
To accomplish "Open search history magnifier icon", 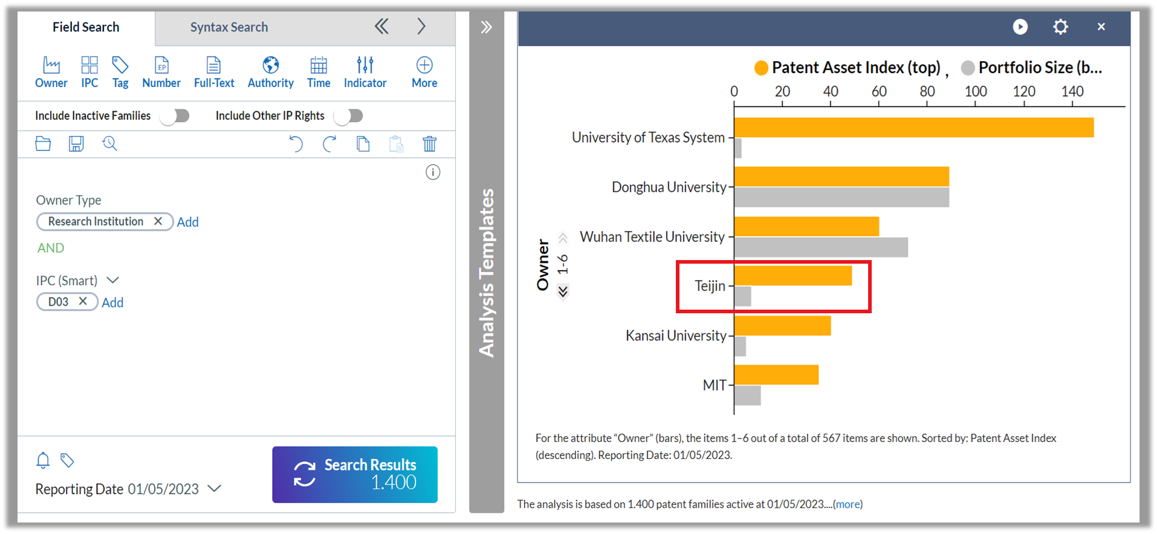I will pos(109,144).
